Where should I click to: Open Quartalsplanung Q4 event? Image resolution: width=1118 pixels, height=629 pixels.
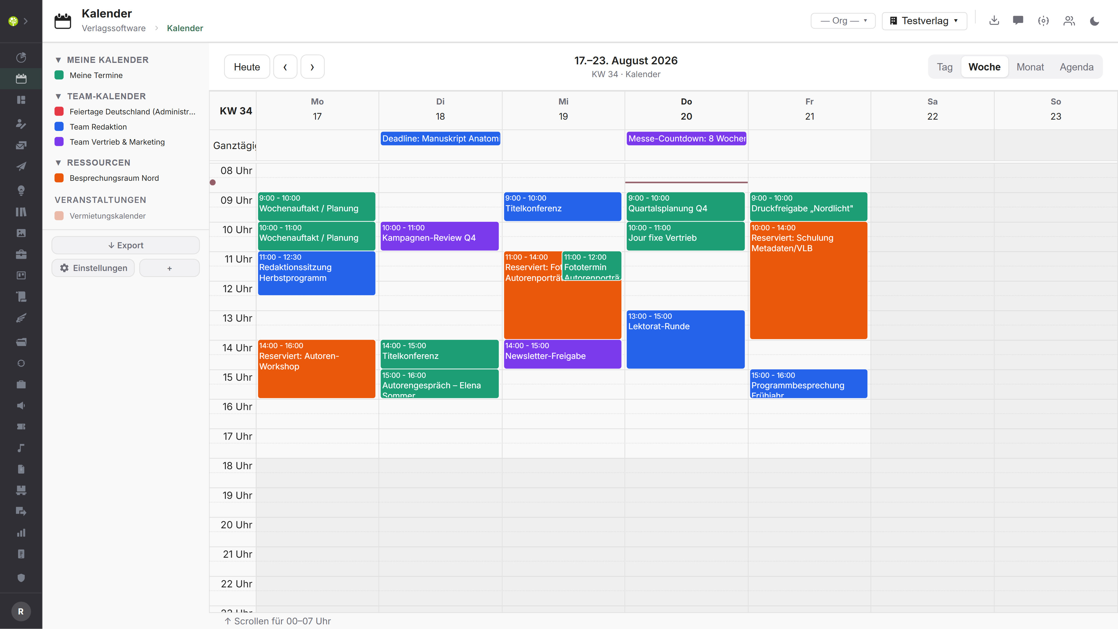pyautogui.click(x=686, y=206)
